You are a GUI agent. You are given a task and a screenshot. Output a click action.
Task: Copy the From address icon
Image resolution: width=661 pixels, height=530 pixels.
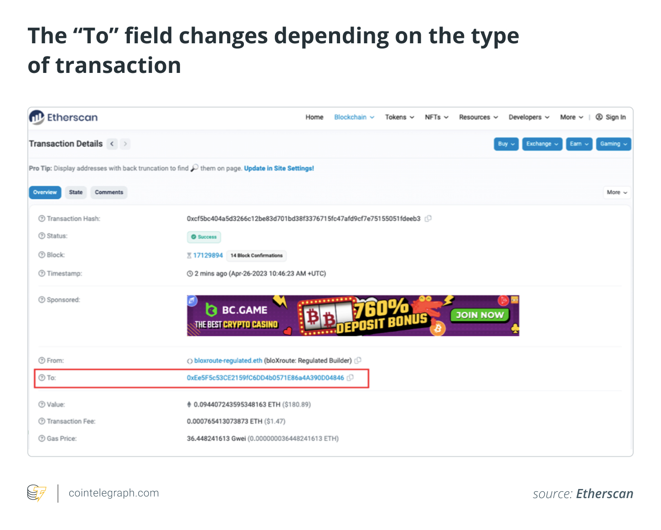click(358, 360)
